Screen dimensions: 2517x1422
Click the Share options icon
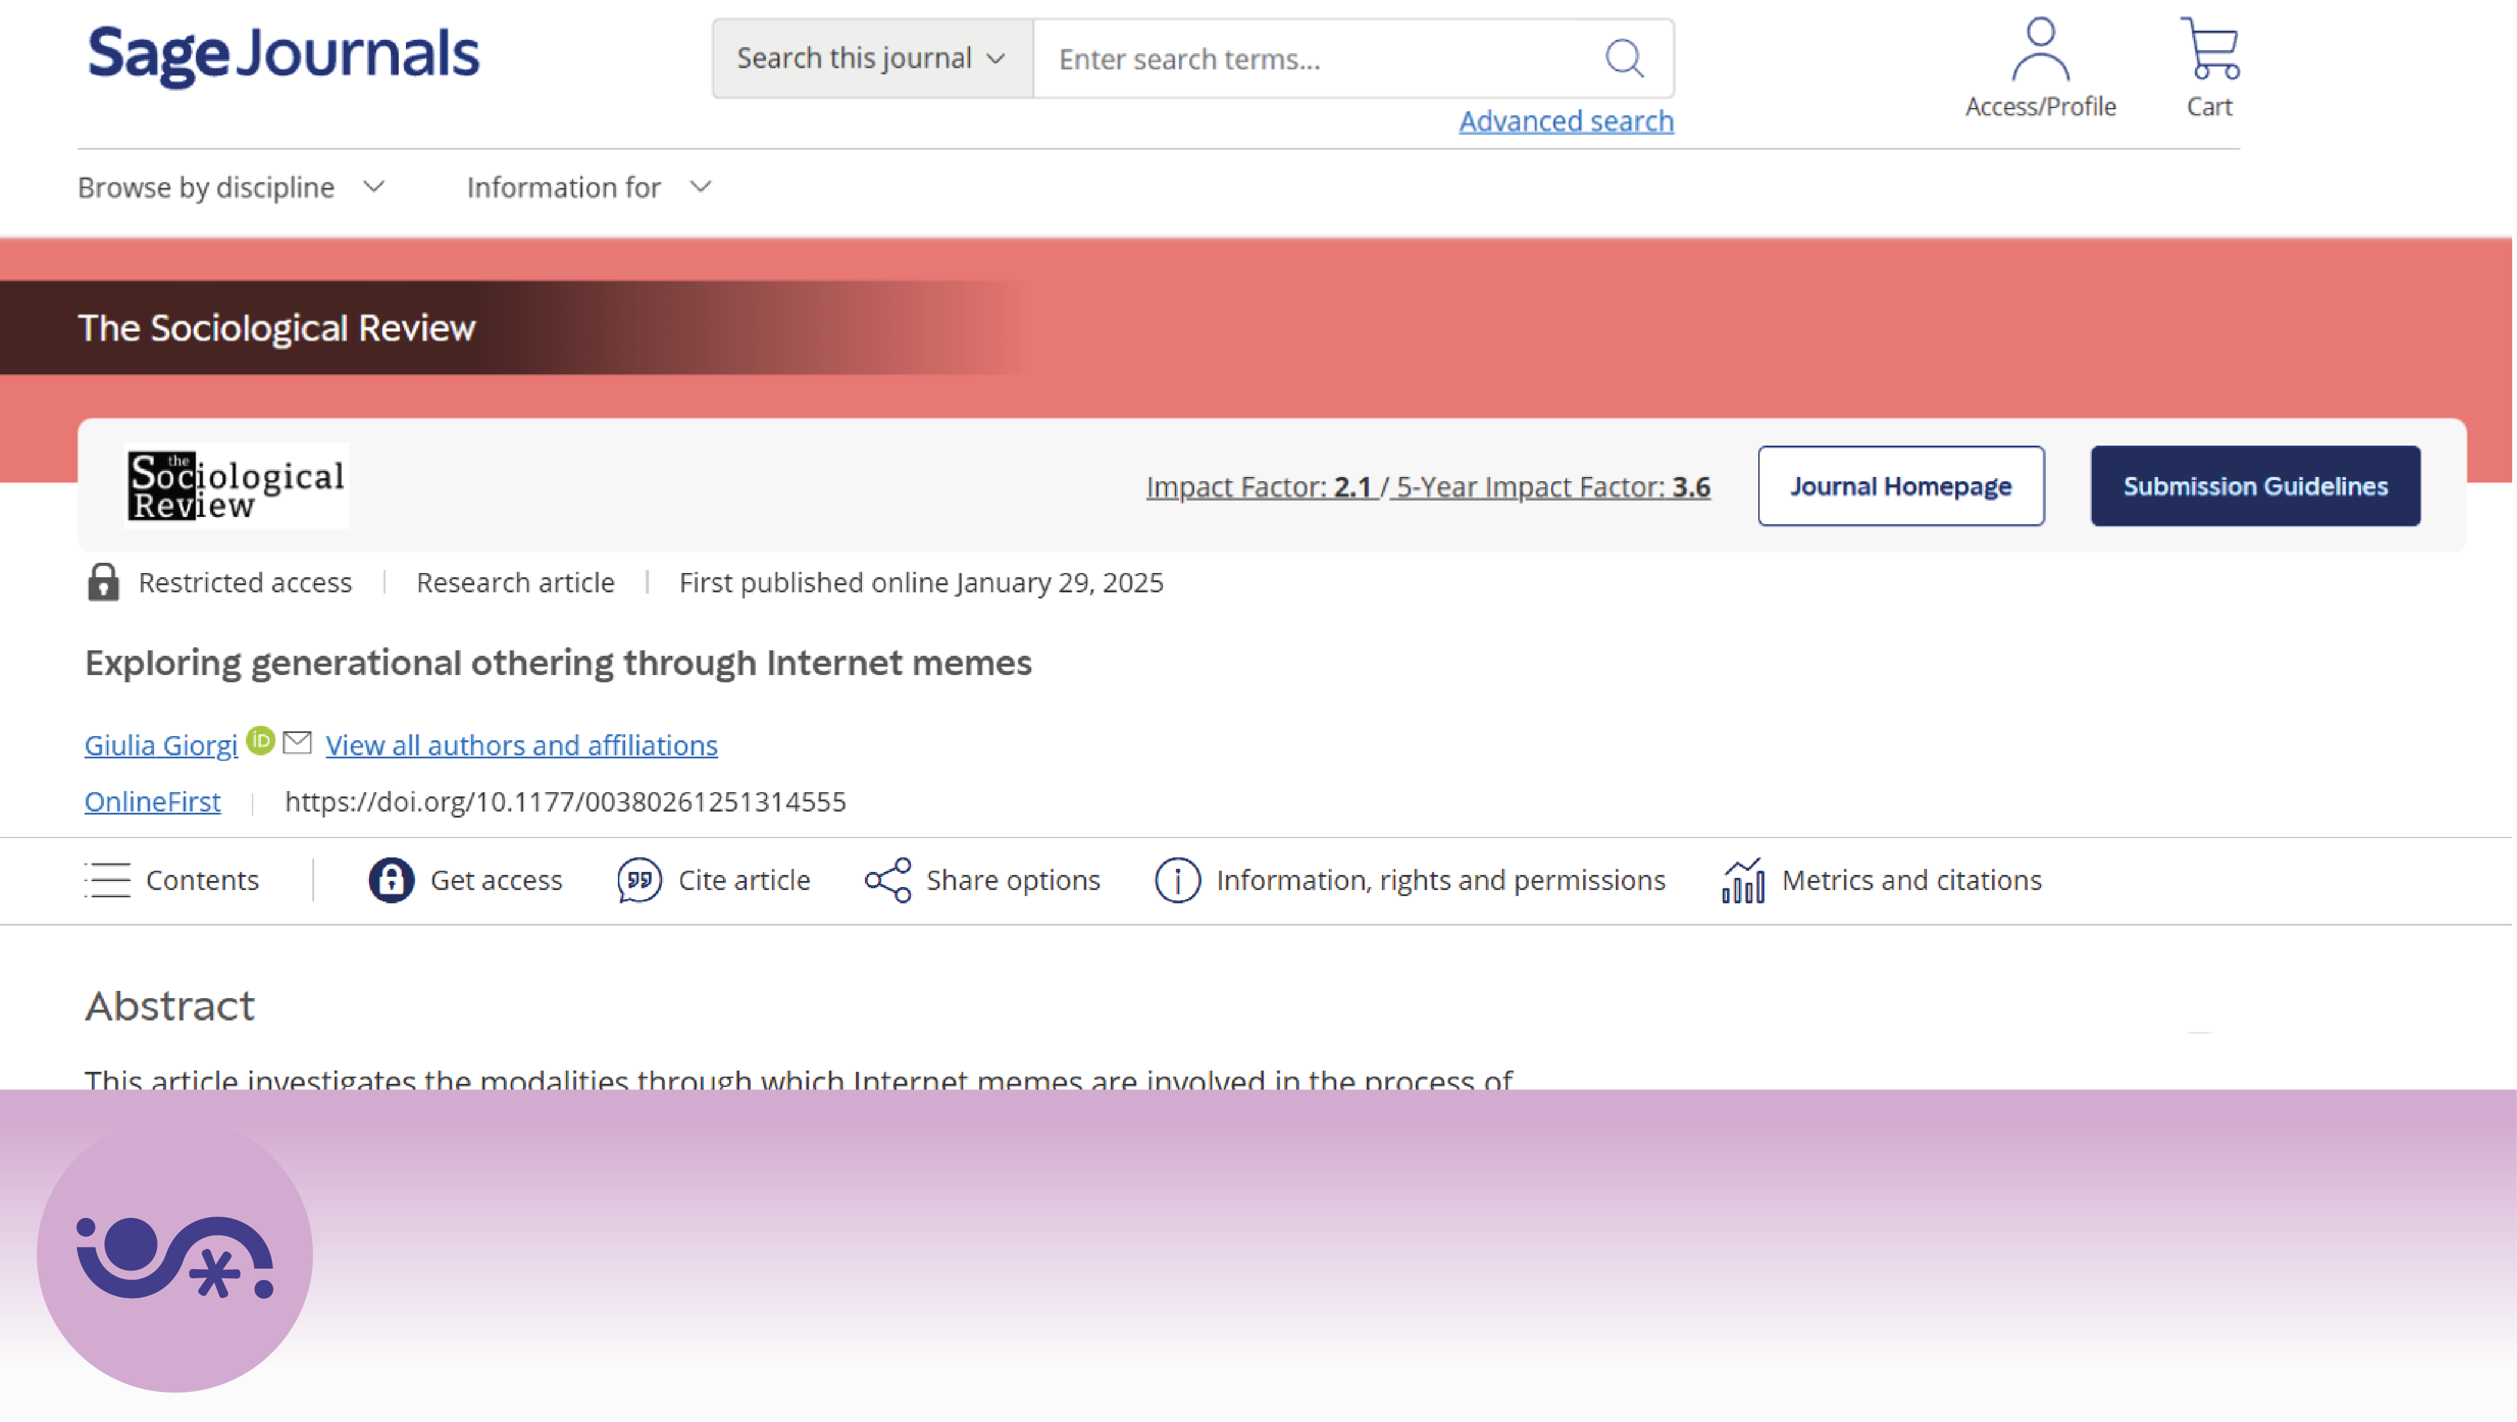click(888, 880)
